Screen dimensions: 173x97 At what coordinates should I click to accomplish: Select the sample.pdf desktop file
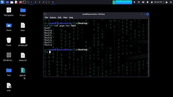[23, 42]
